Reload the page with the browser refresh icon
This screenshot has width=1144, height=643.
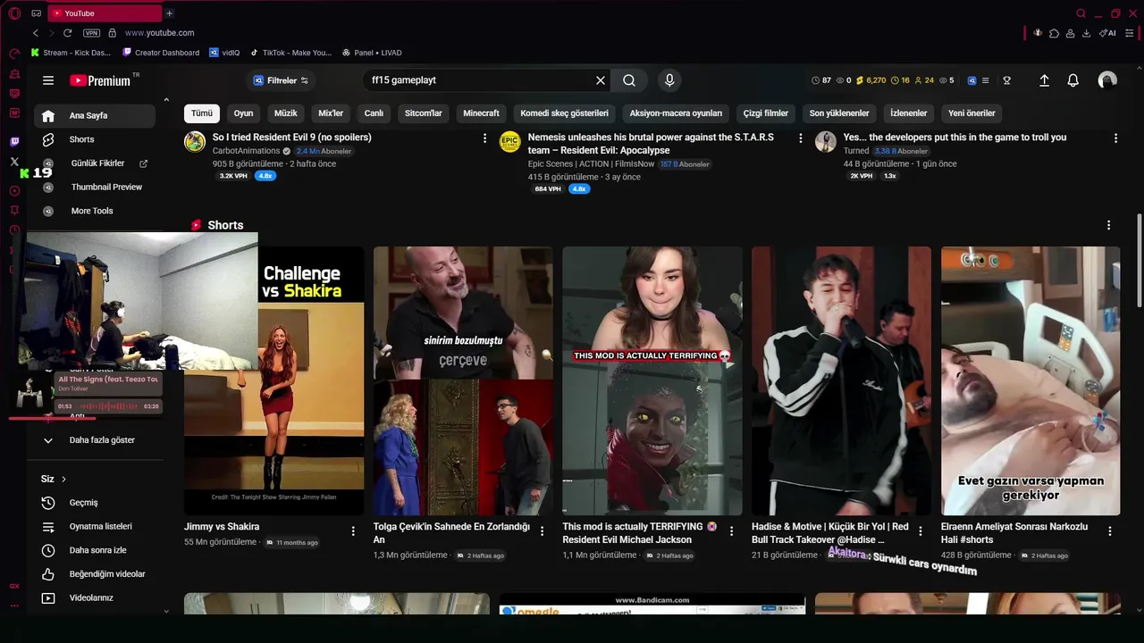point(67,33)
